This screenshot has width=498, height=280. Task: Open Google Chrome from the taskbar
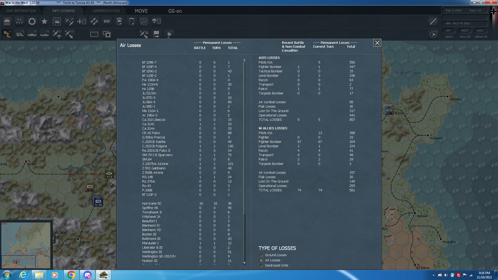point(72,275)
